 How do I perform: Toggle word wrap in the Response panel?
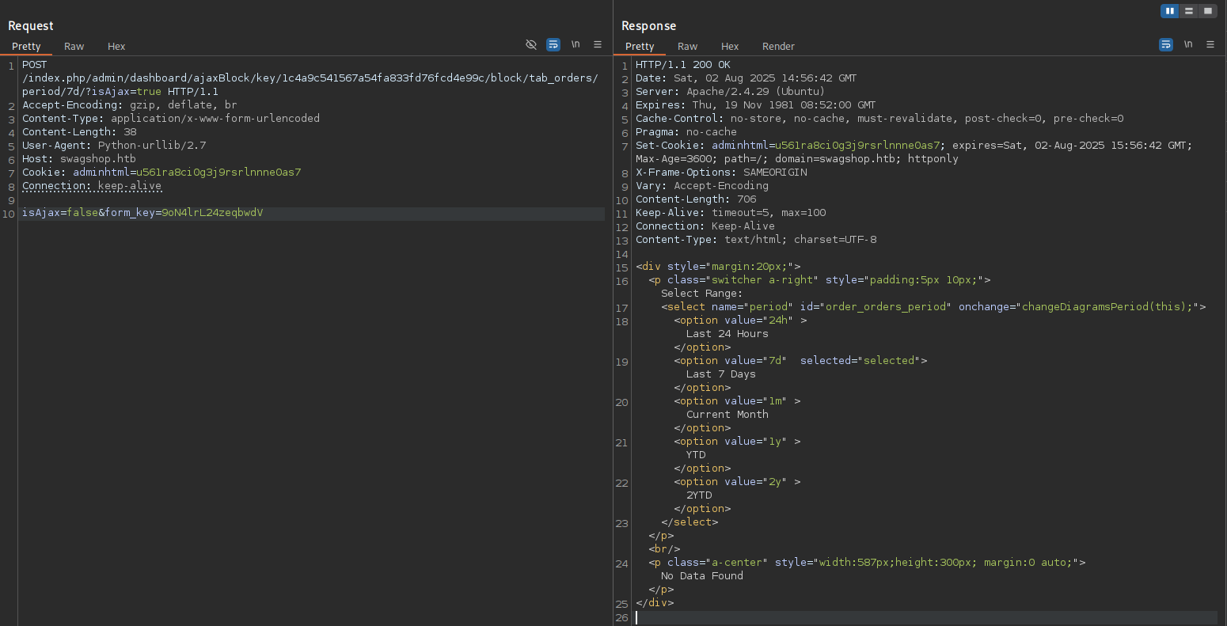click(x=1166, y=44)
